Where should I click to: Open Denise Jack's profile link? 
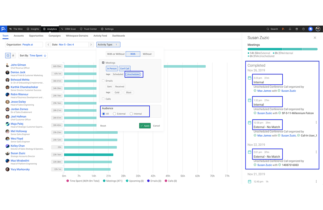[18, 72]
